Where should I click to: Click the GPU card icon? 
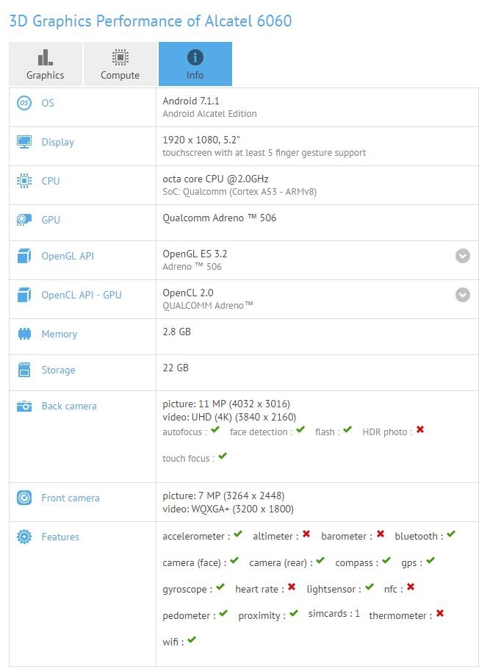24,220
